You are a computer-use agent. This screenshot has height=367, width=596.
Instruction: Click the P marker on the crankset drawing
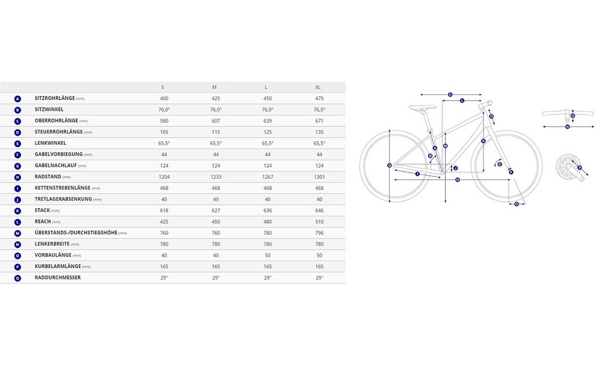pos(579,168)
